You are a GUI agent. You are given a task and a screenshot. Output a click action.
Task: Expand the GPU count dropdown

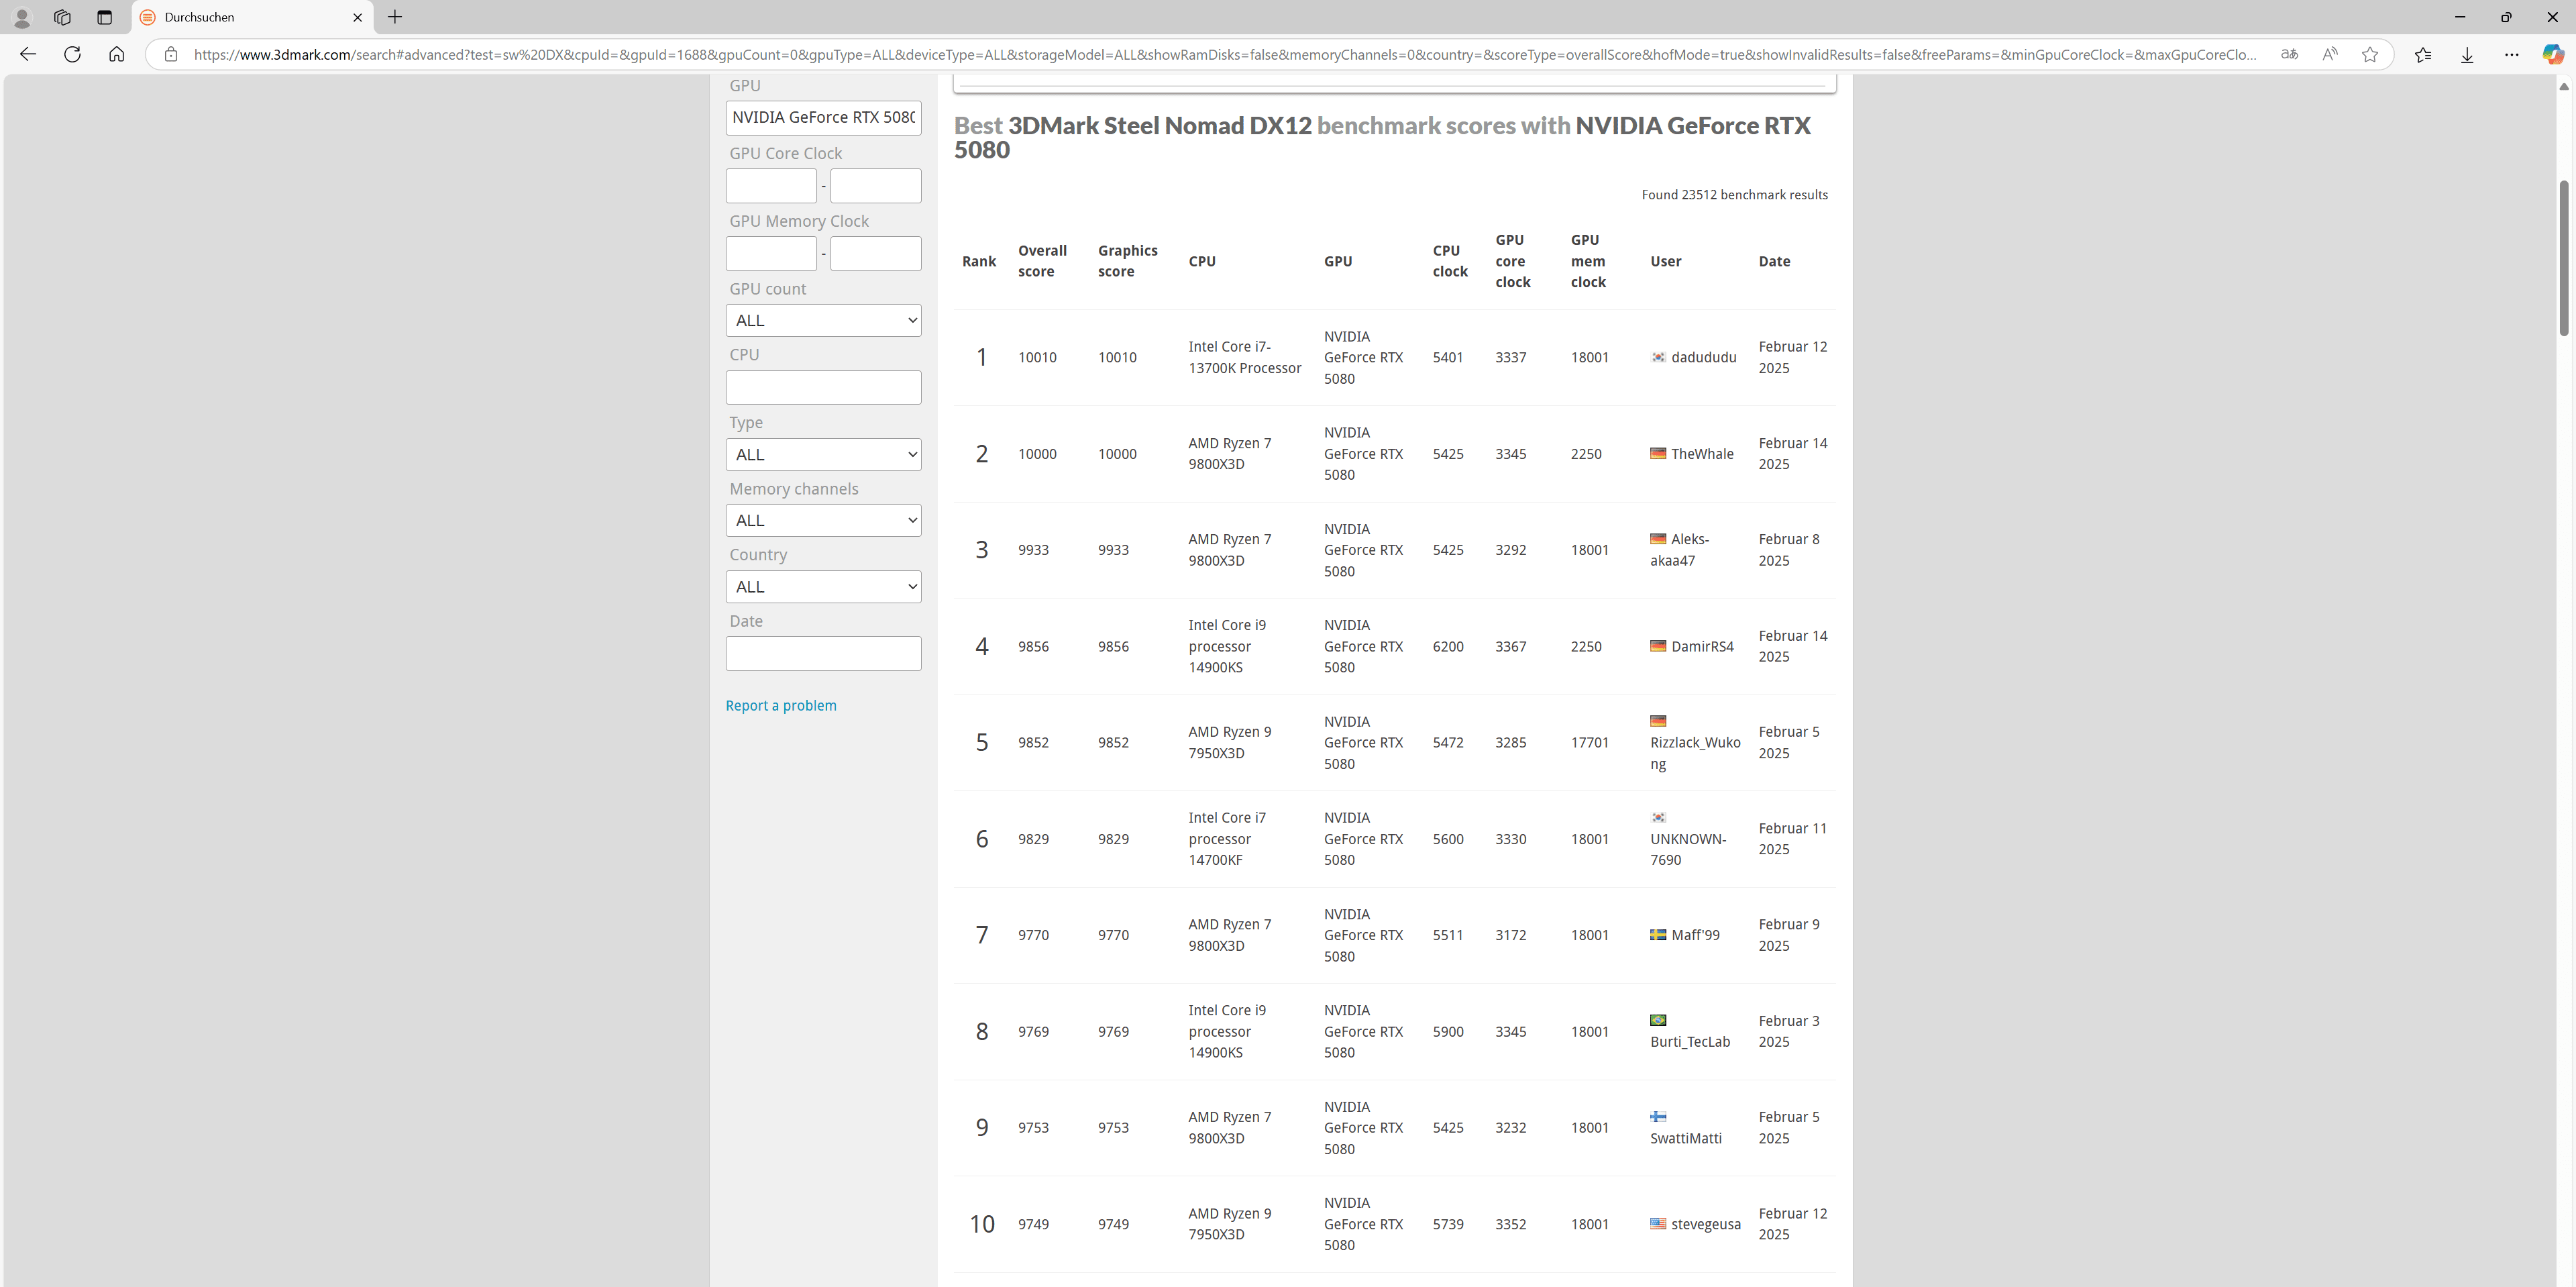(x=823, y=320)
